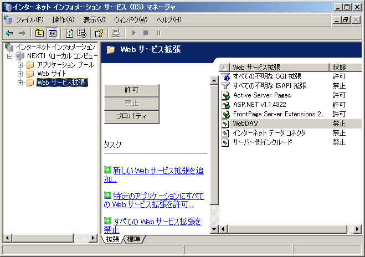
Task: Click the Refresh toolbar icon
Action: point(70,33)
